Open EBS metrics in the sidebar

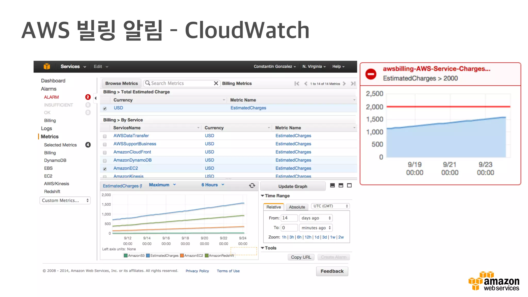[x=48, y=168]
